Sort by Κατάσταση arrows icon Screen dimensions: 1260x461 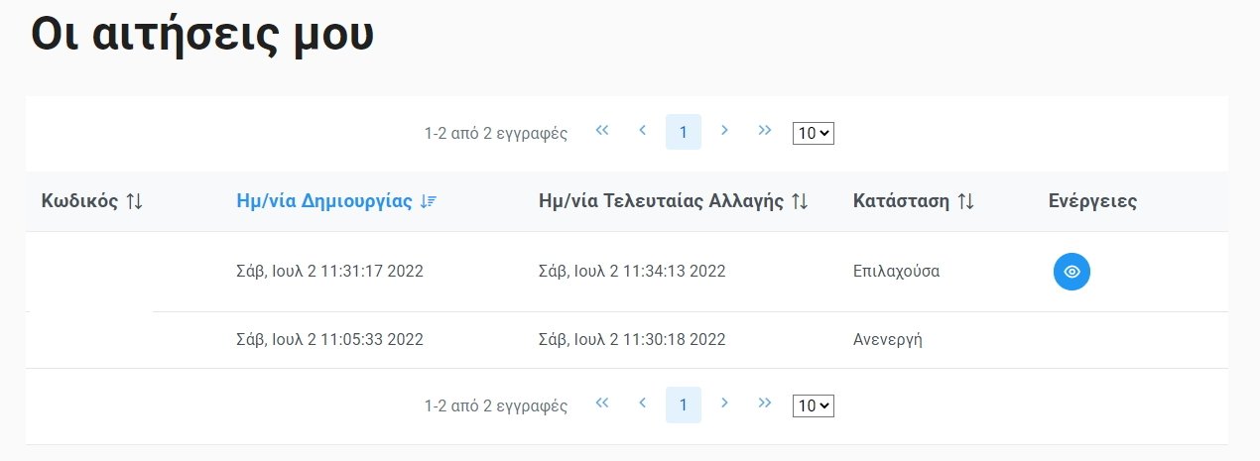[966, 201]
